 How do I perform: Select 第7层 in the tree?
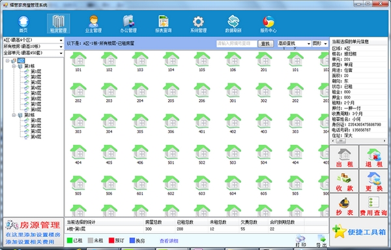coord(36,104)
